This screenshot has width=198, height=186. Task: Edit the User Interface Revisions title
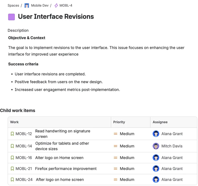[x=56, y=16]
